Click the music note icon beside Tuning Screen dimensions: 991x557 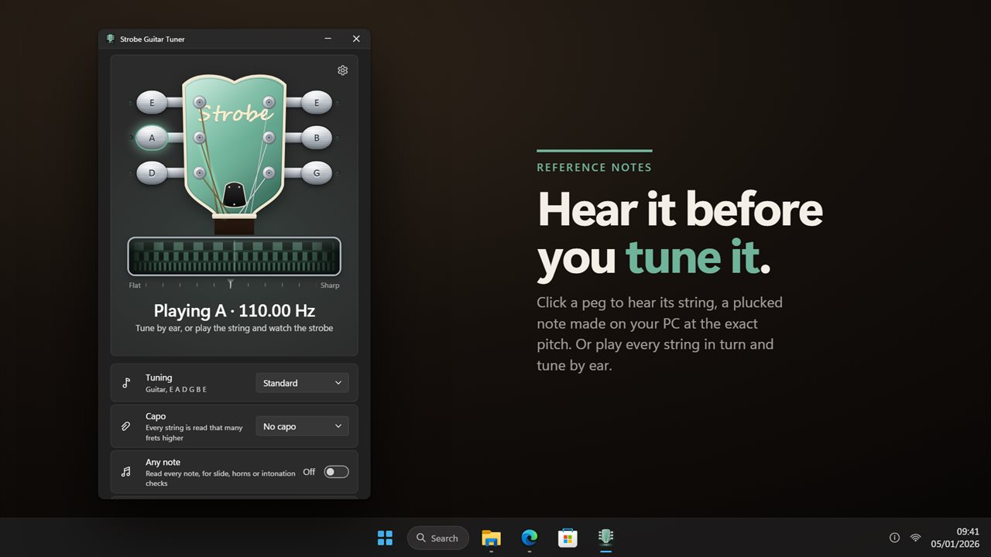[x=126, y=383]
